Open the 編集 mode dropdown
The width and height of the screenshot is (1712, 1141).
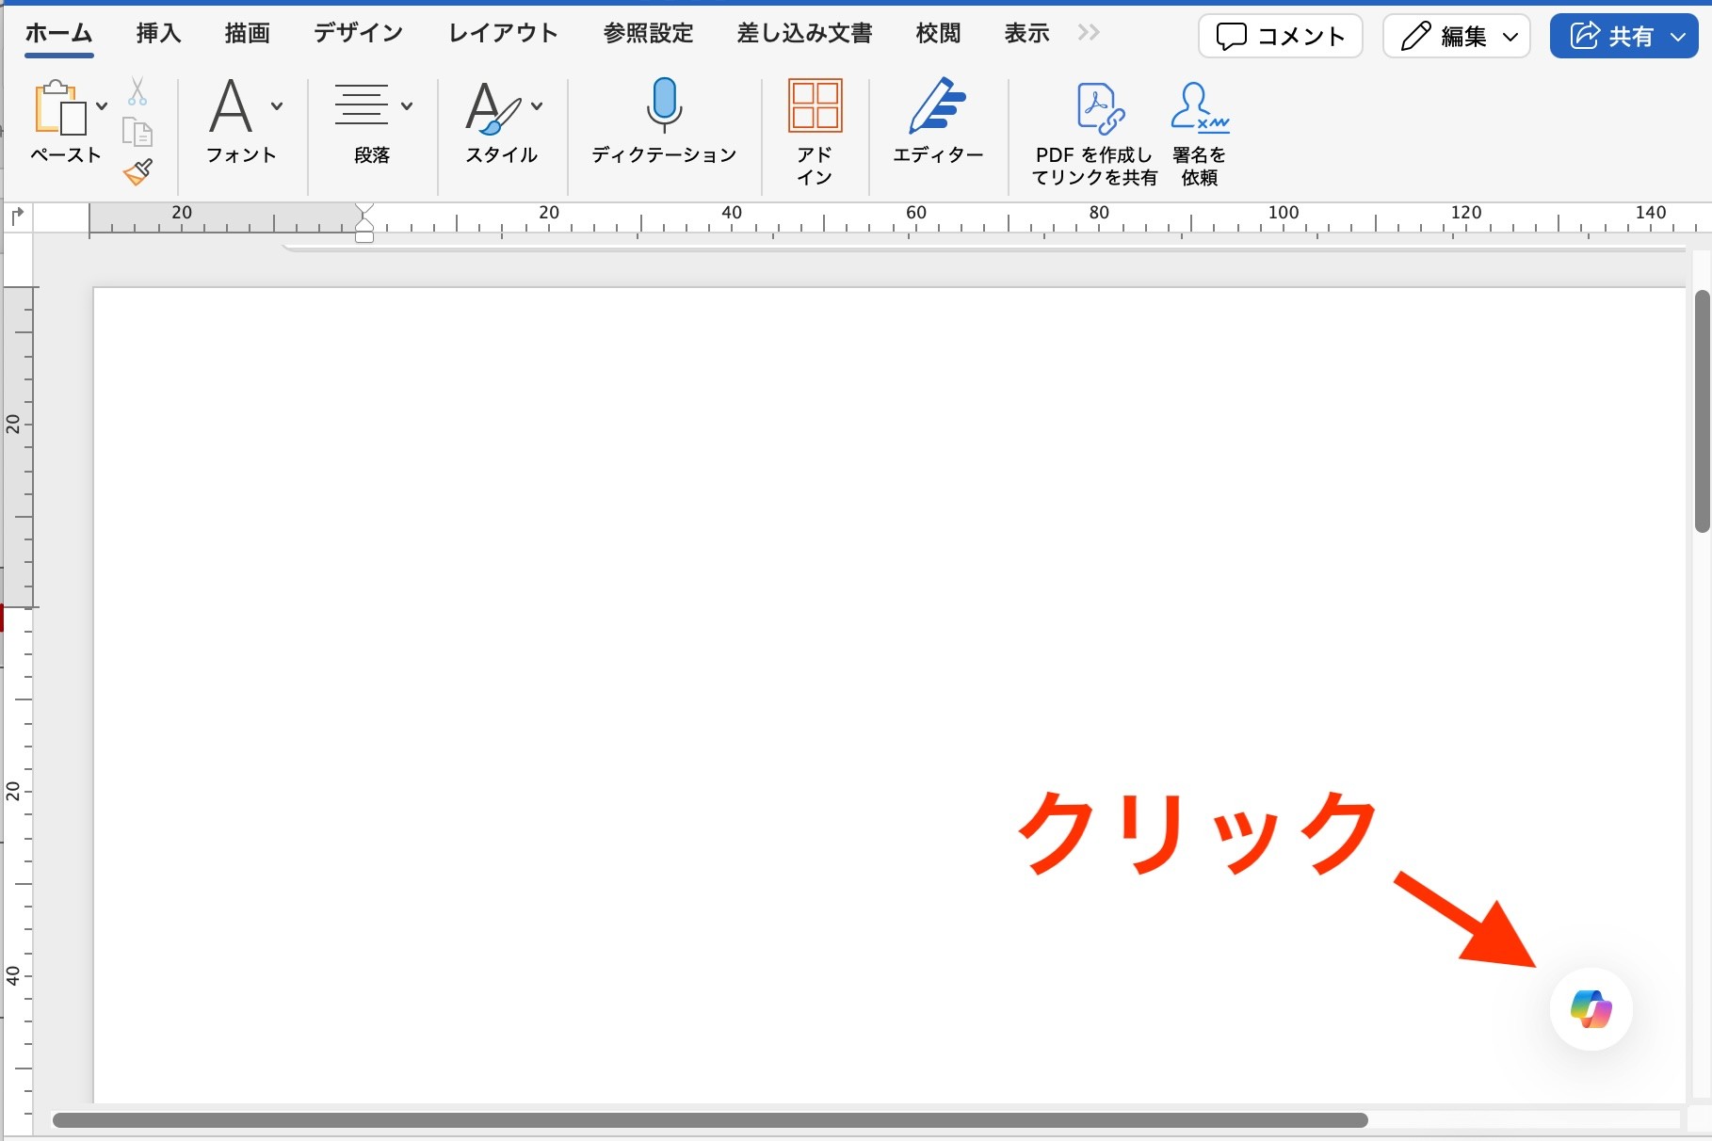point(1456,37)
